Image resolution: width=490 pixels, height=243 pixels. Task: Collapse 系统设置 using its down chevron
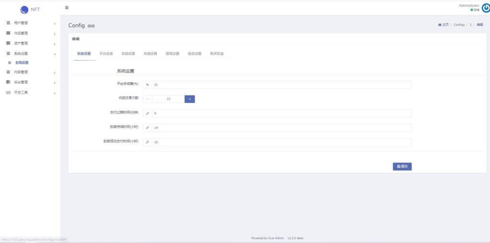pos(55,54)
